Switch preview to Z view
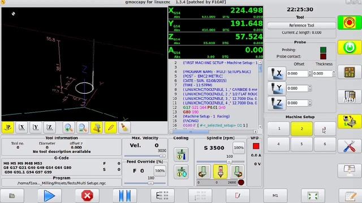 pos(50,127)
